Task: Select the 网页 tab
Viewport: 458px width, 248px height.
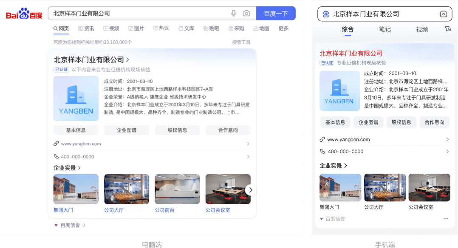Action: 61,28
